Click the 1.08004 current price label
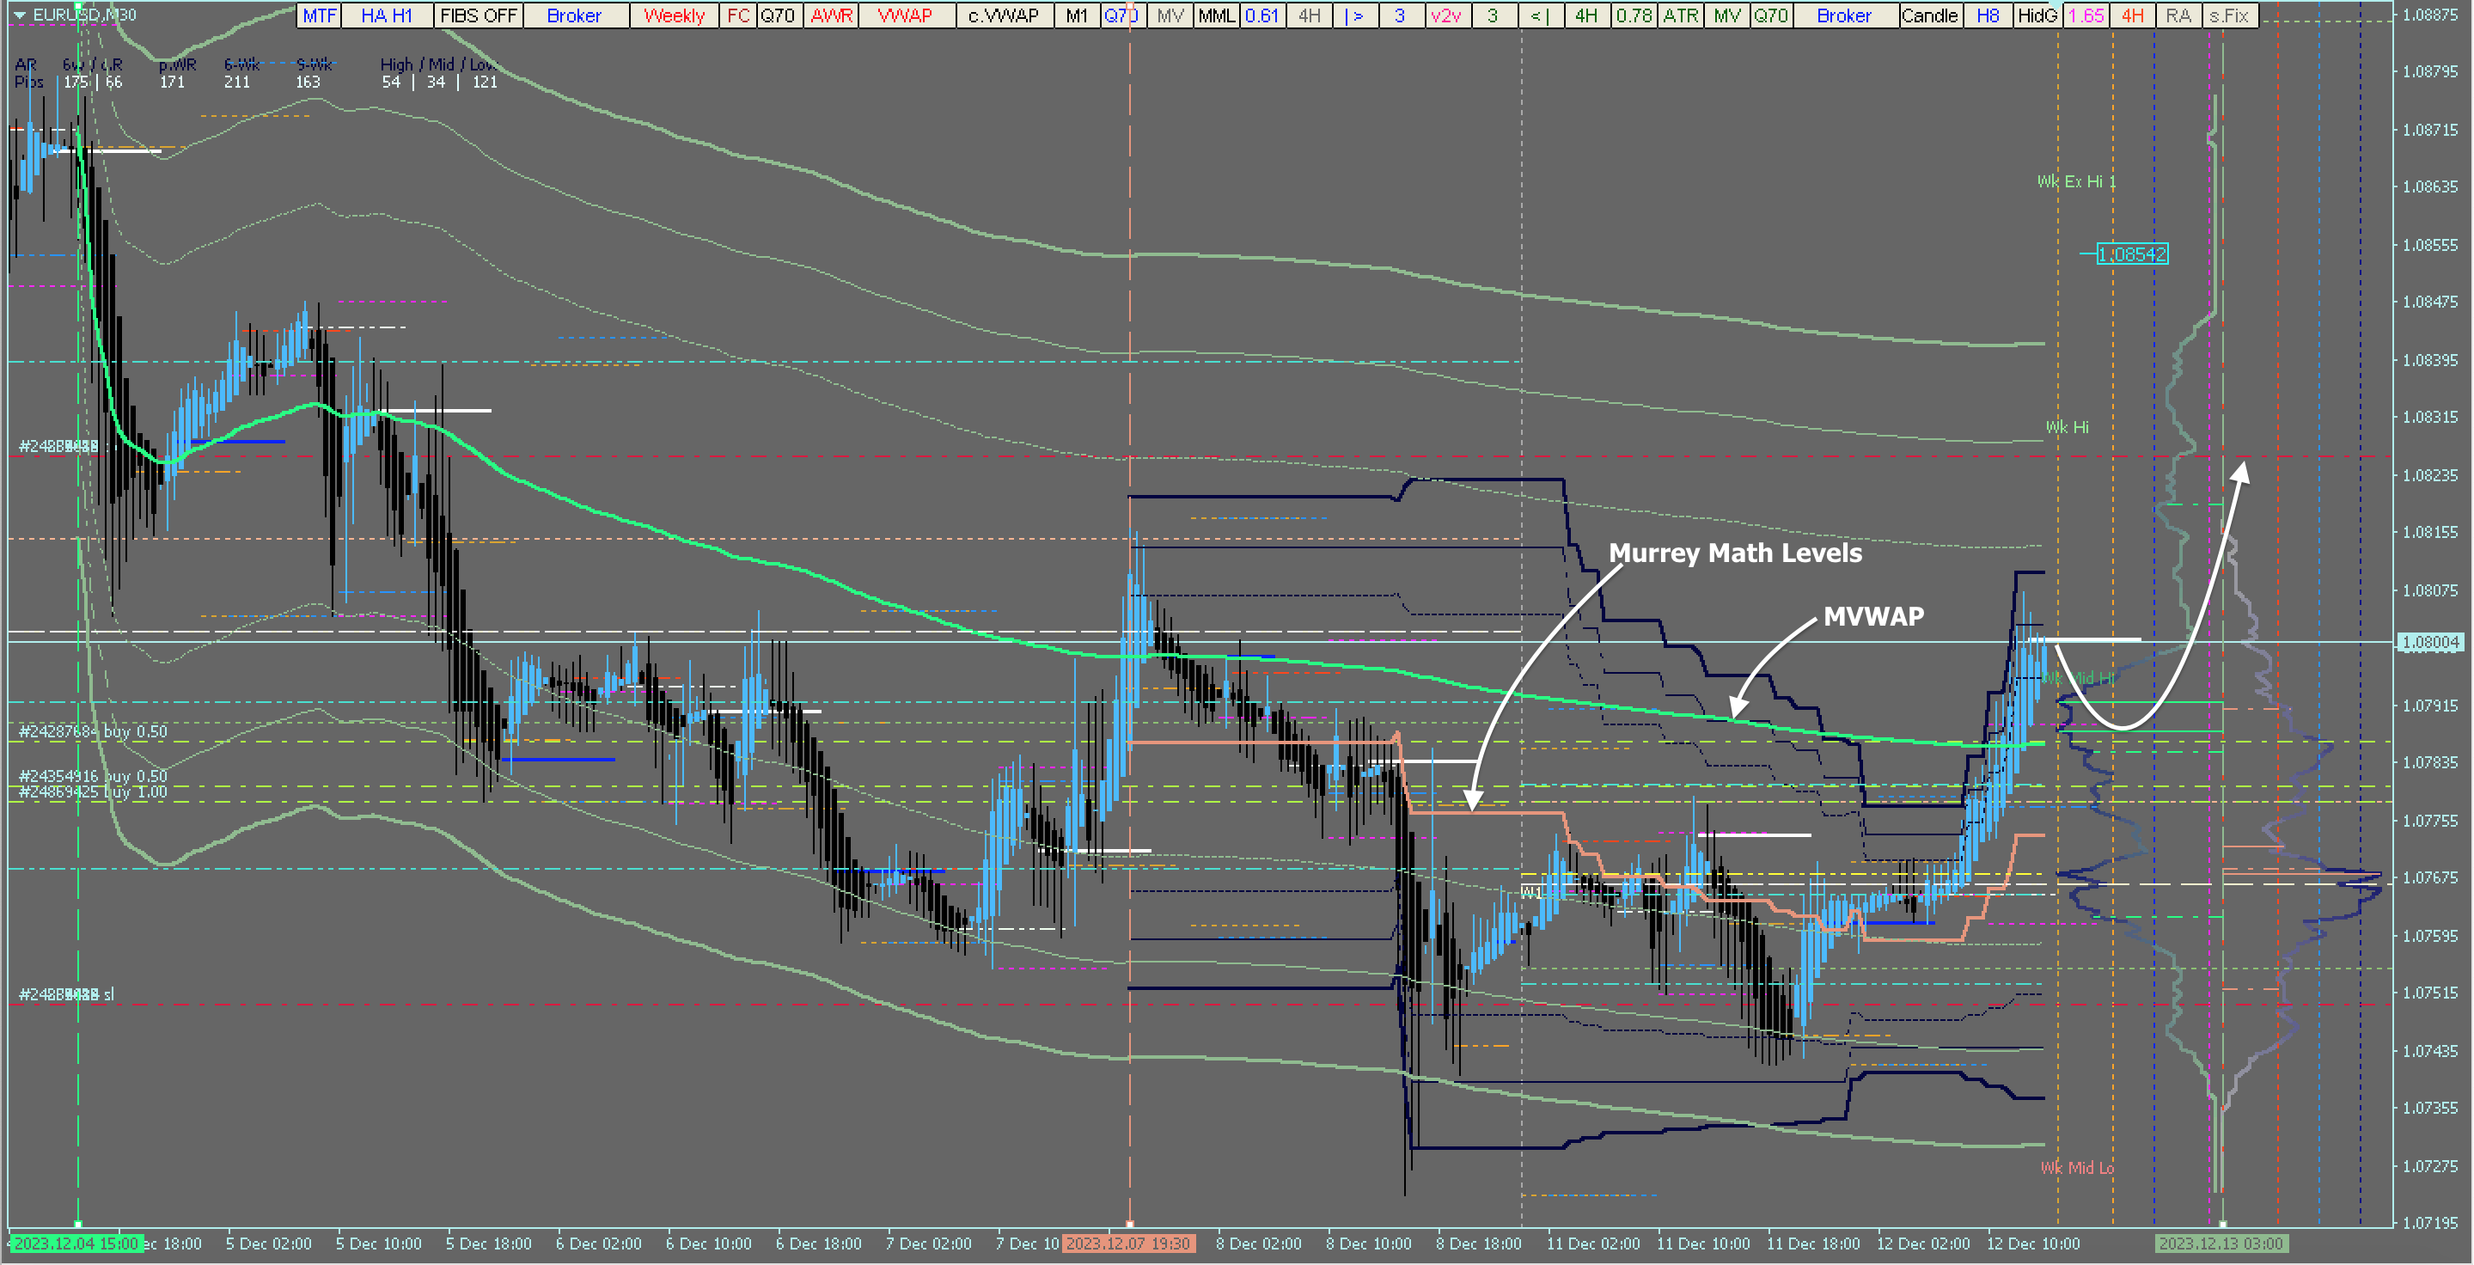 (2430, 642)
